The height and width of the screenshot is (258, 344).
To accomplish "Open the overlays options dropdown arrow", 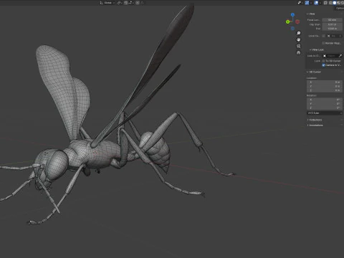I will point(320,3).
